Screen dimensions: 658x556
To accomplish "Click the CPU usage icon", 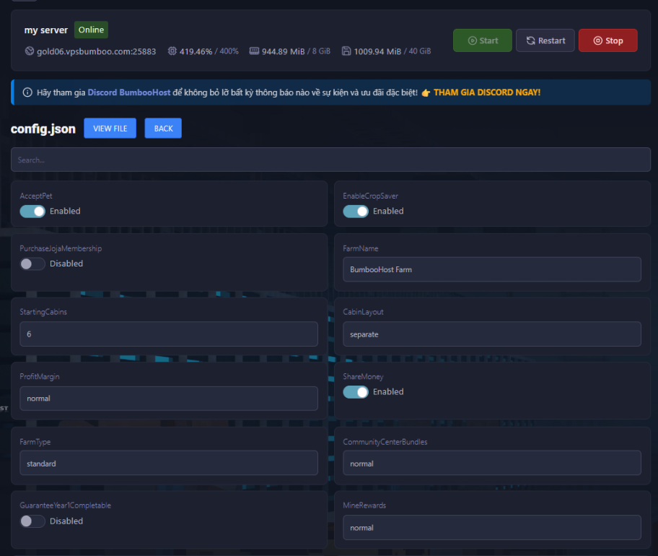I will point(172,51).
